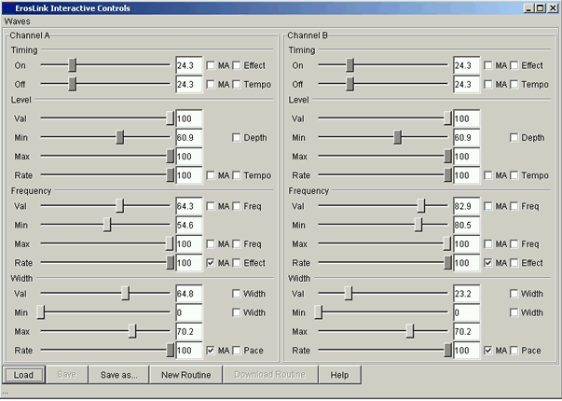
Task: Click Channel A Width Max slider handle
Action: coord(132,331)
